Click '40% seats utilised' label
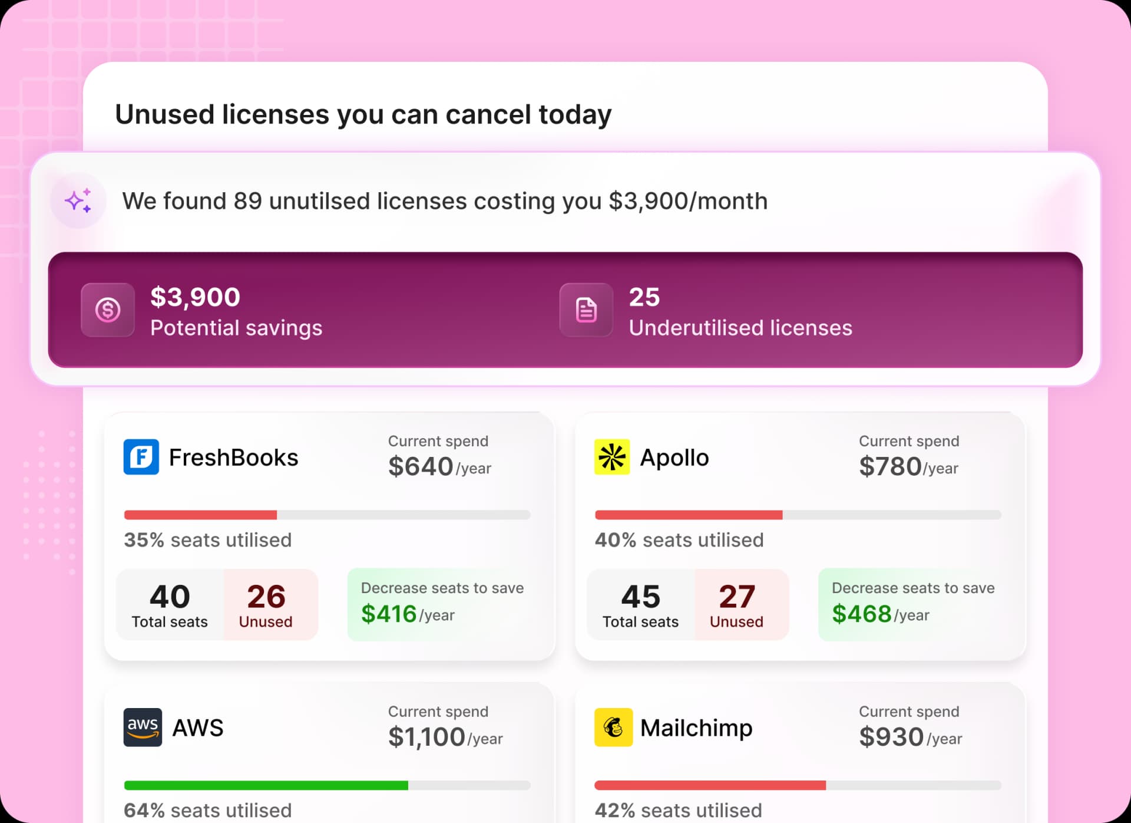The height and width of the screenshot is (823, 1131). 679,540
